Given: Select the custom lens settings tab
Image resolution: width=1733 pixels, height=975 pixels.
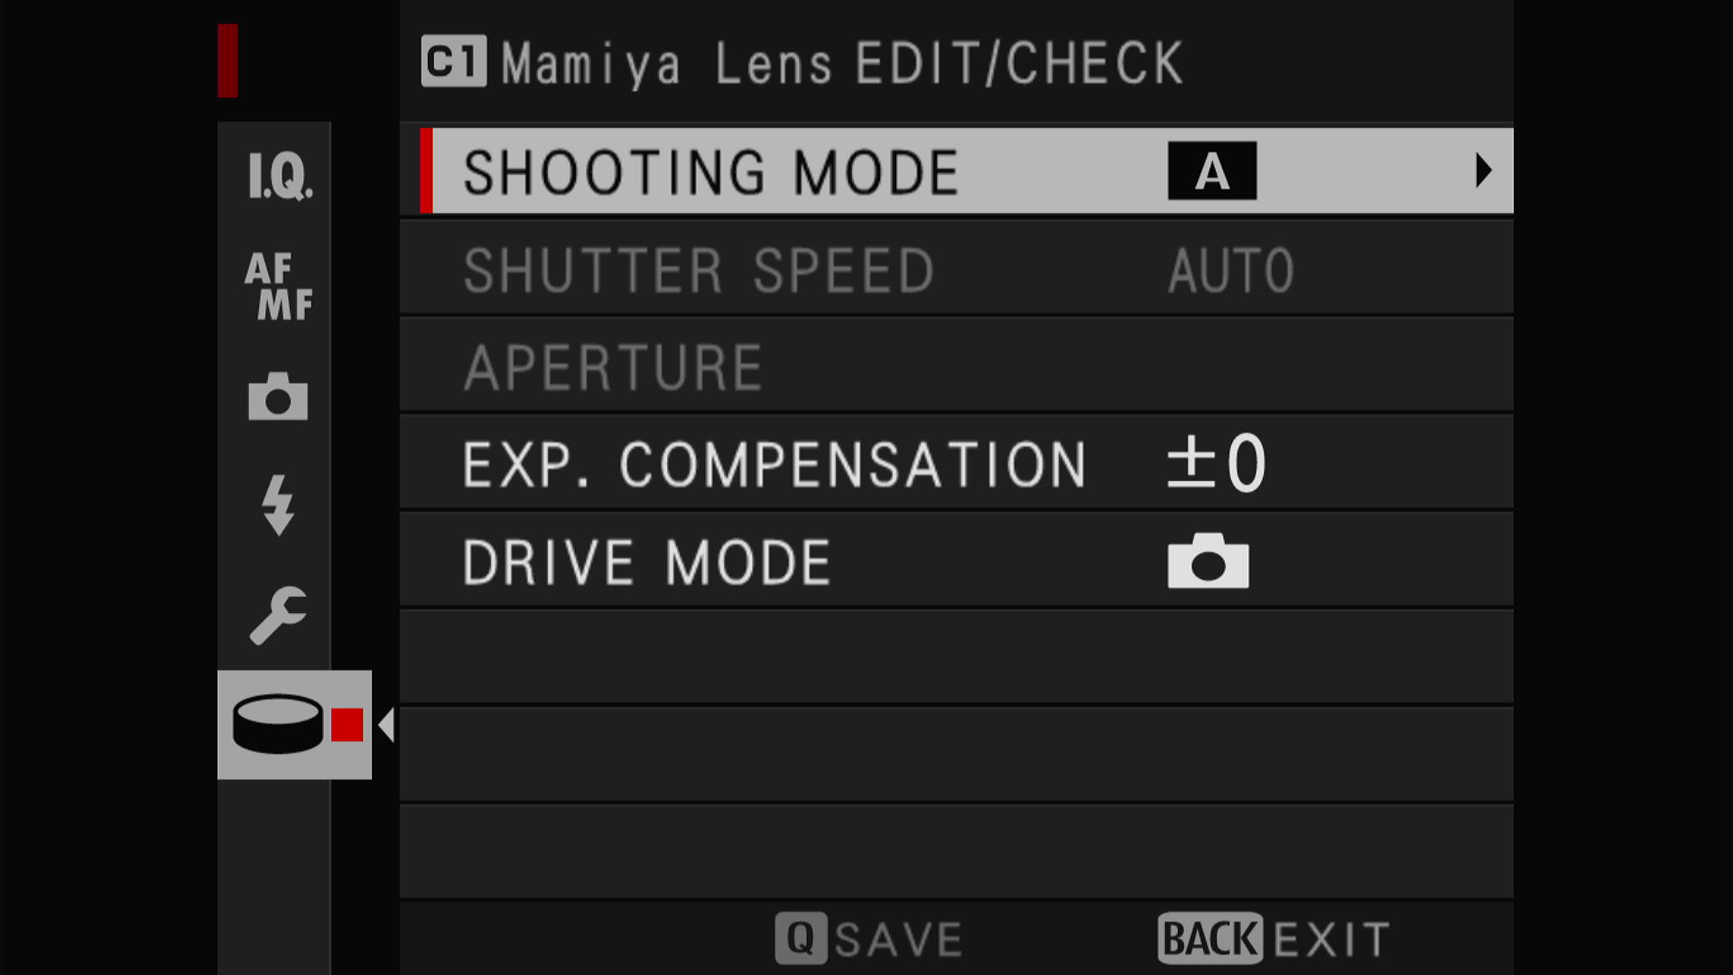Looking at the screenshot, I should [x=294, y=724].
